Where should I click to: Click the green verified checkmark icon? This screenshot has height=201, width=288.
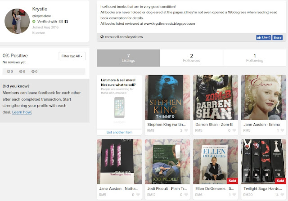(x=34, y=22)
